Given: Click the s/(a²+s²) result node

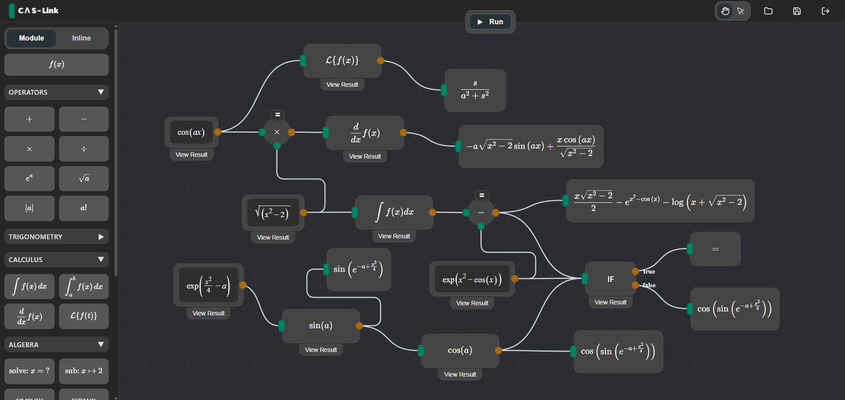Looking at the screenshot, I should 475,90.
